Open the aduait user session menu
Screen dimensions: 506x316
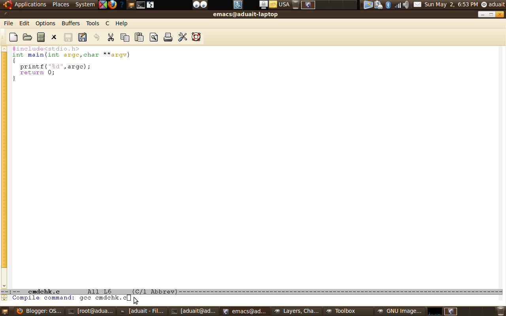(x=493, y=4)
